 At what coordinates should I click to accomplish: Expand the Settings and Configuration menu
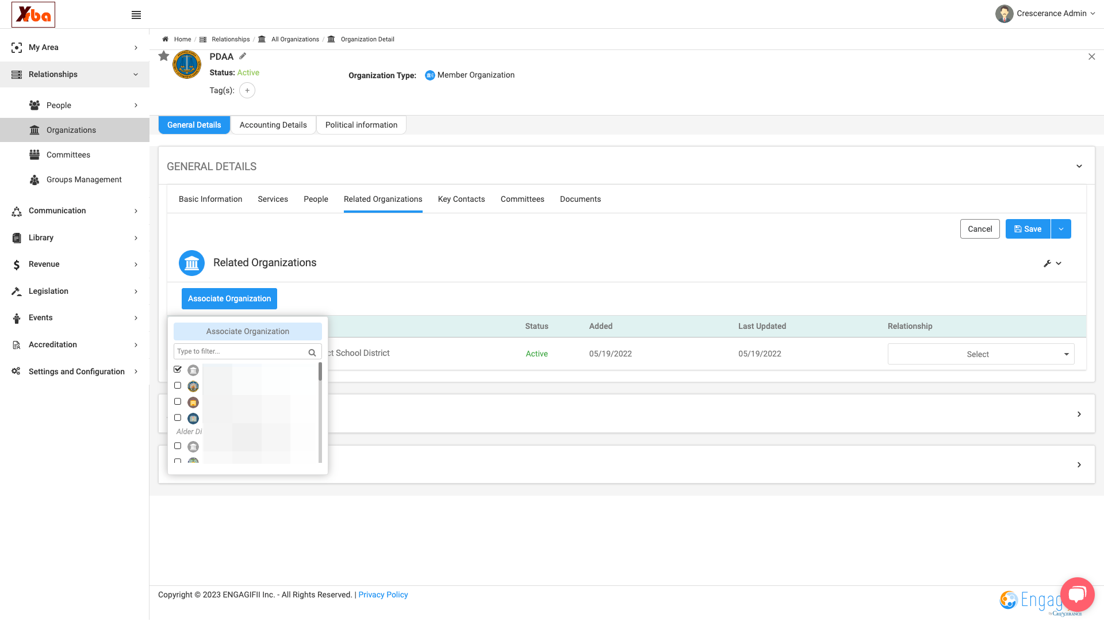pyautogui.click(x=75, y=371)
